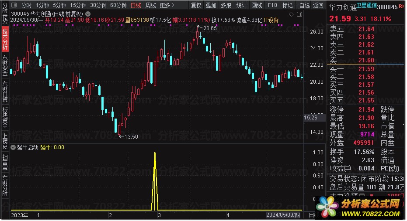Click the 叠加 overlay button
The width and height of the screenshot is (407, 221).
coord(211,5)
